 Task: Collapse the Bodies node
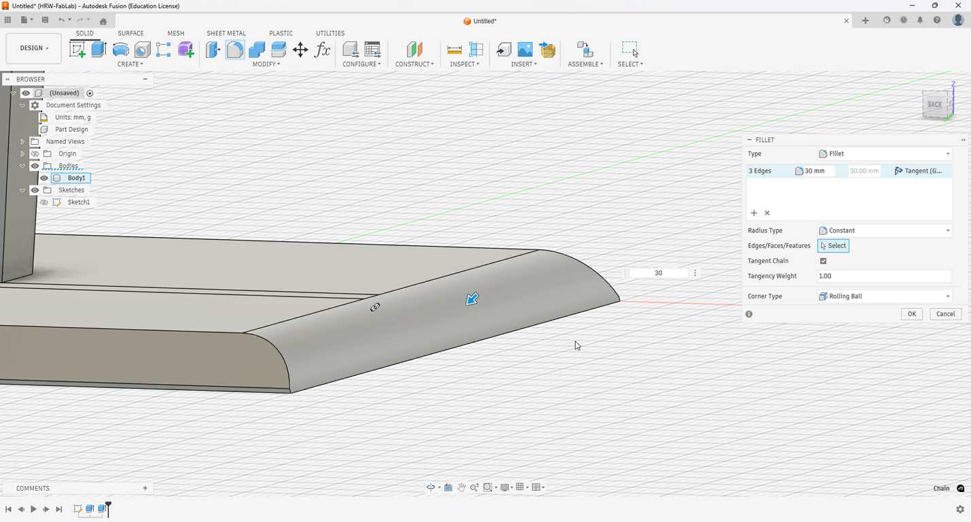tap(22, 166)
